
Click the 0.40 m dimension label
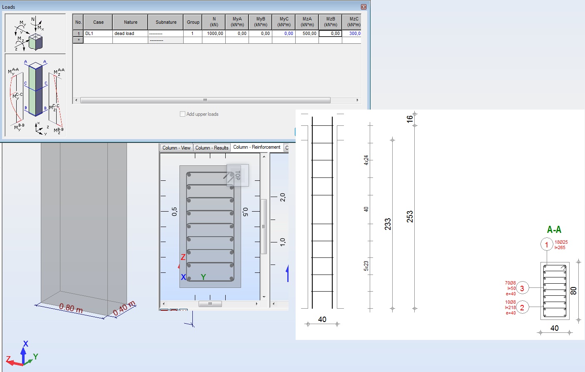click(124, 308)
